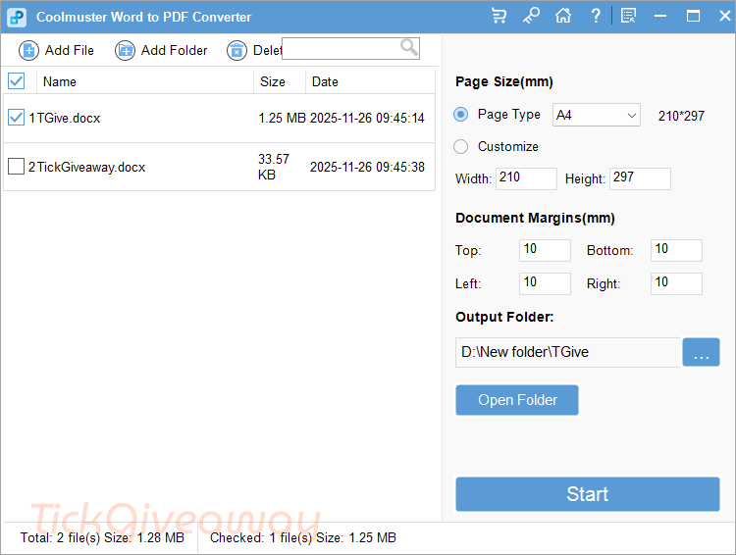Viewport: 736px width, 555px height.
Task: Toggle the select-all checkbox in header
Action: [17, 81]
